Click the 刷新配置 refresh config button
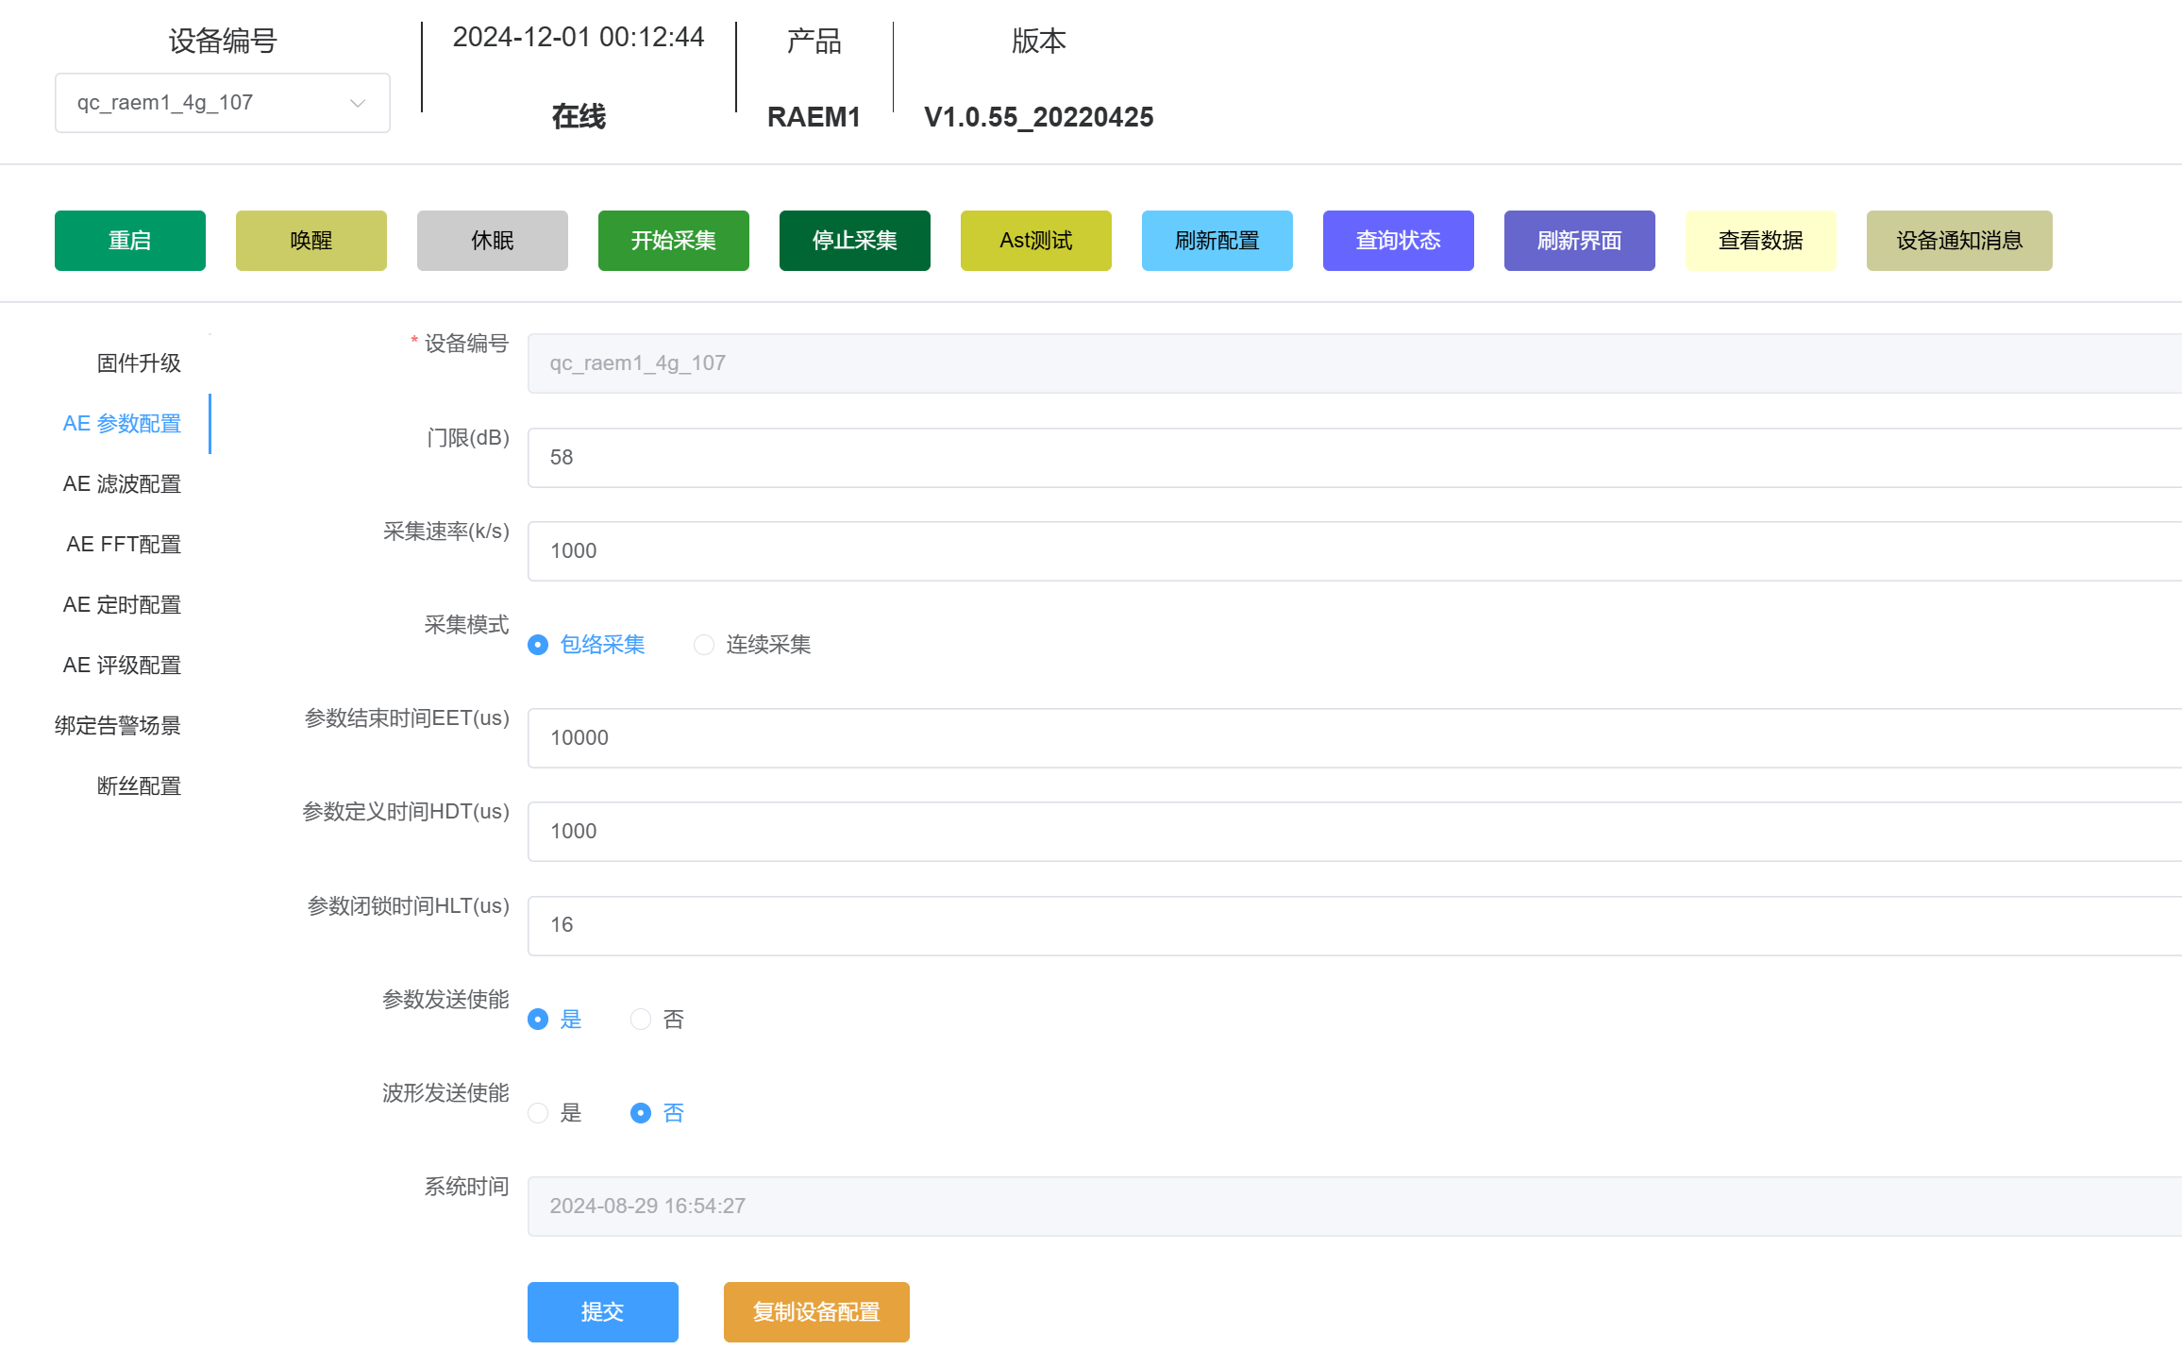Image resolution: width=2182 pixels, height=1350 pixels. point(1217,241)
